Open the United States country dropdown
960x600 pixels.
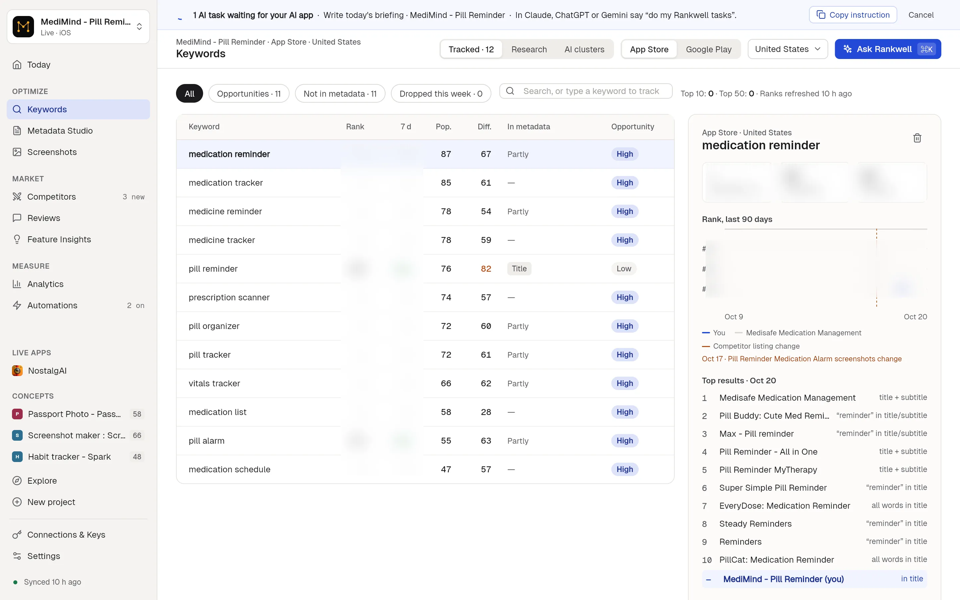point(787,49)
